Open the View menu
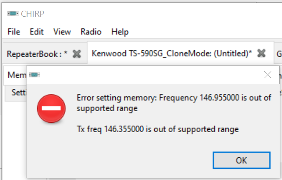Image resolution: width=282 pixels, height=180 pixels. coord(62,32)
